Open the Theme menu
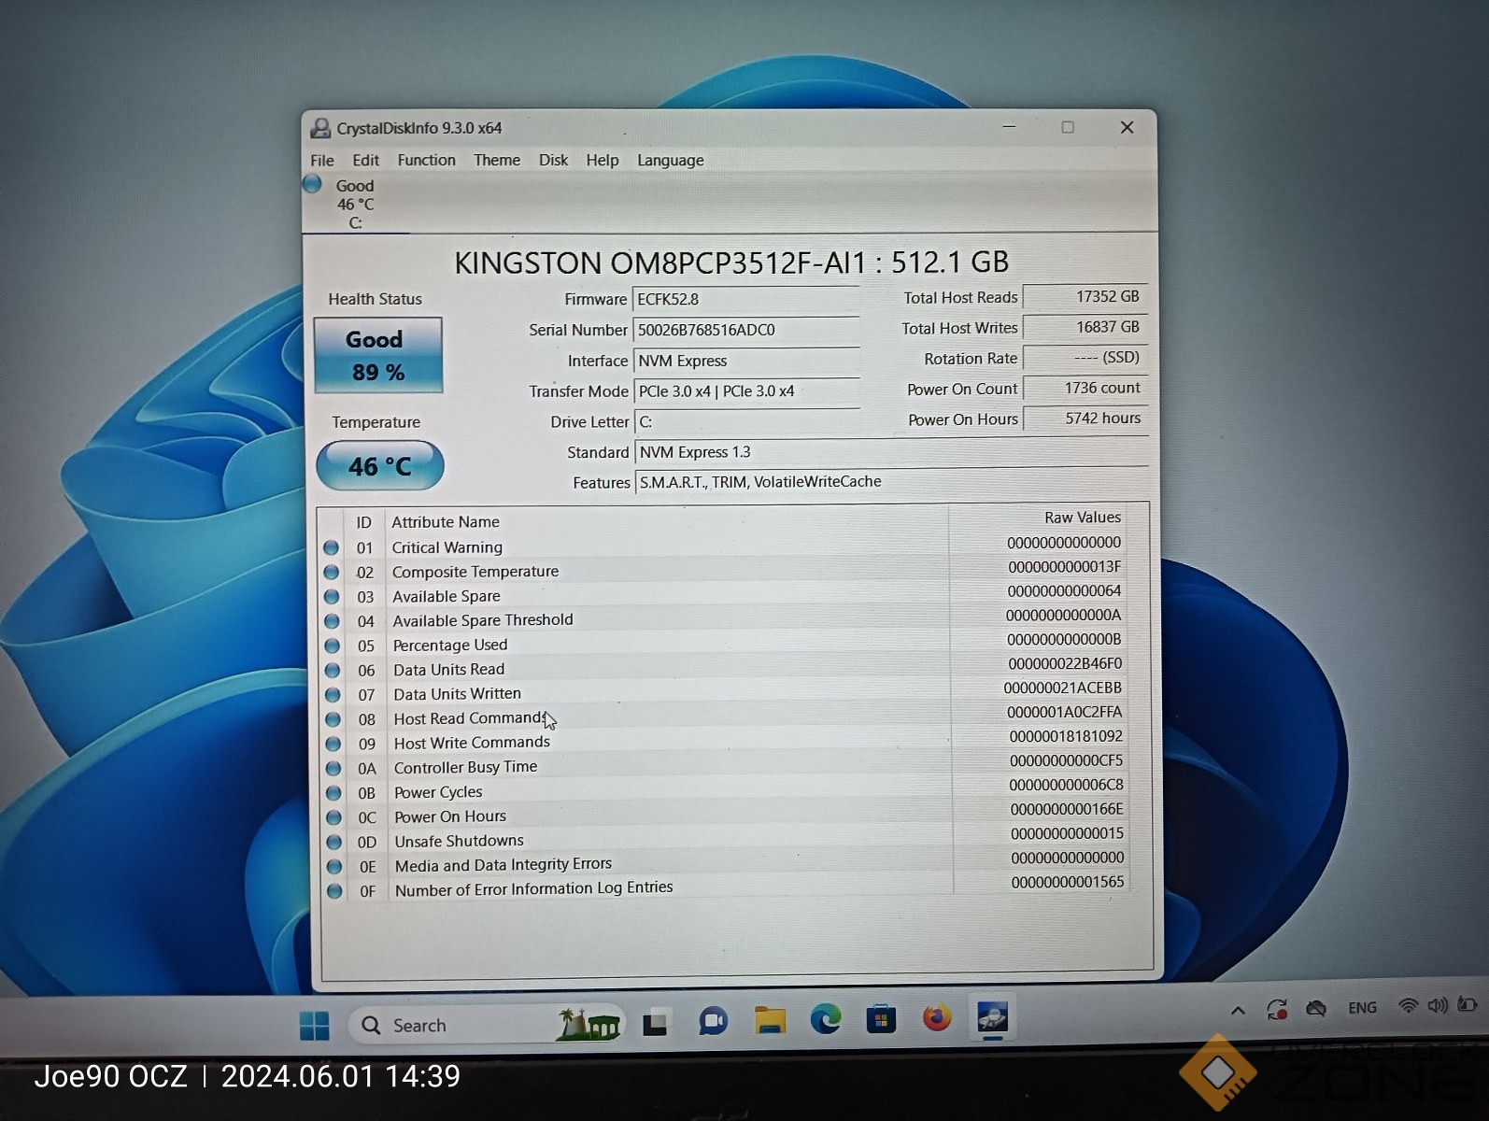 [x=497, y=160]
